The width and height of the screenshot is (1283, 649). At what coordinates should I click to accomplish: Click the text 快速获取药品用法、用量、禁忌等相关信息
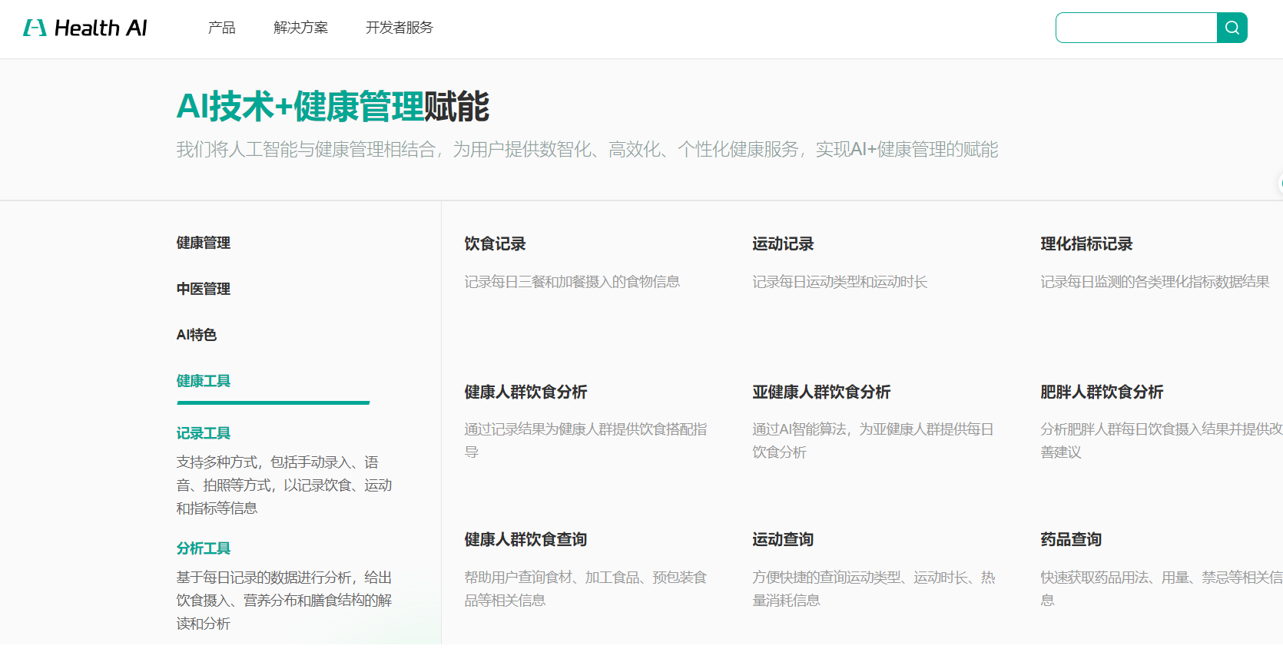pyautogui.click(x=1162, y=588)
